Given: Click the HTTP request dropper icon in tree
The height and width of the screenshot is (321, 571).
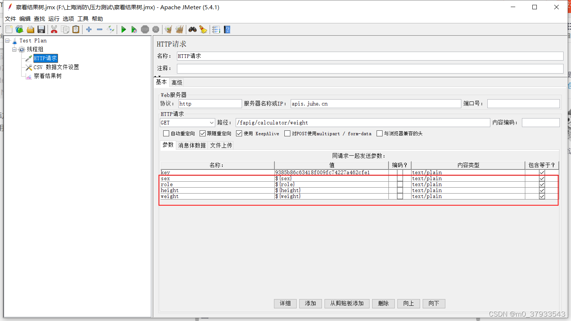Looking at the screenshot, I should 29,58.
